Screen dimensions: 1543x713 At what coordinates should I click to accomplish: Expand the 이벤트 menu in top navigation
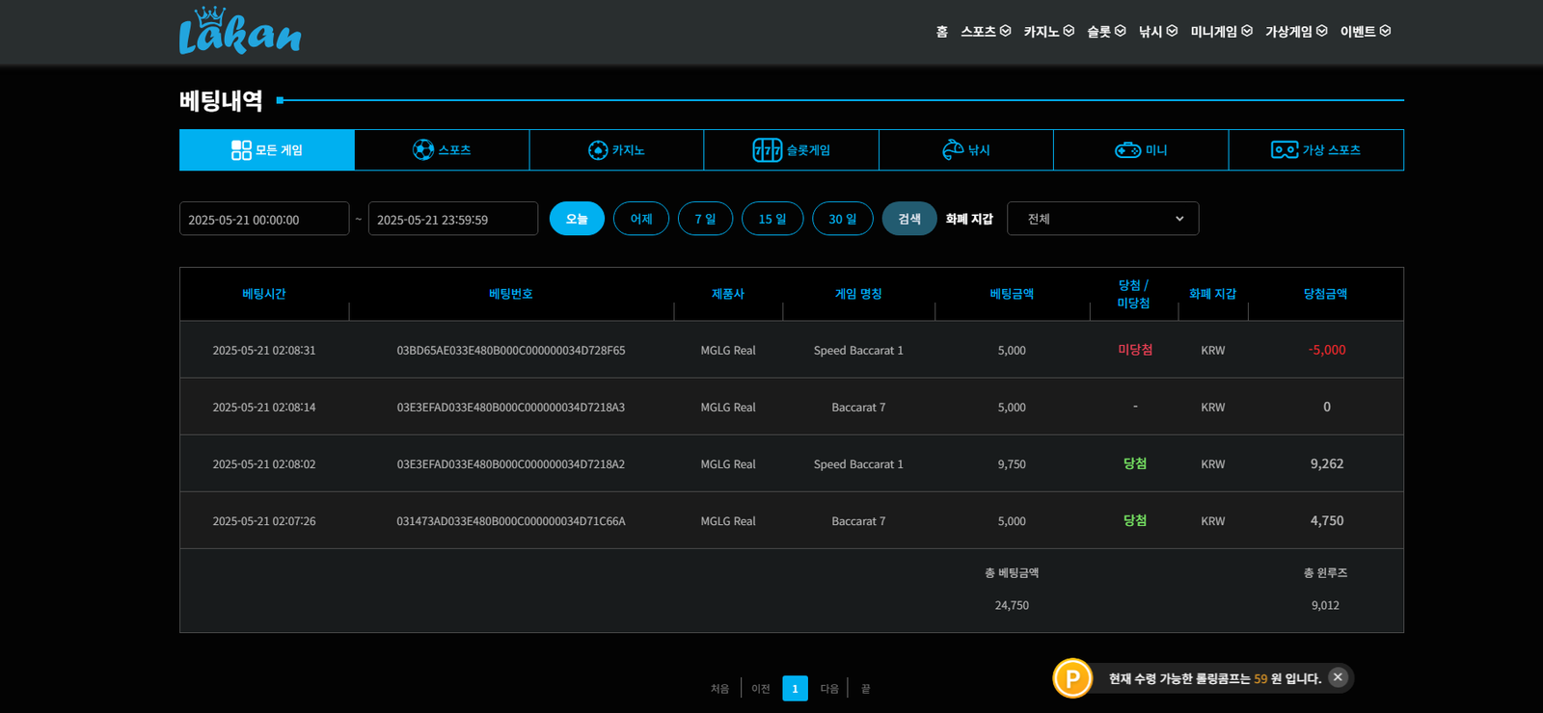(1365, 32)
